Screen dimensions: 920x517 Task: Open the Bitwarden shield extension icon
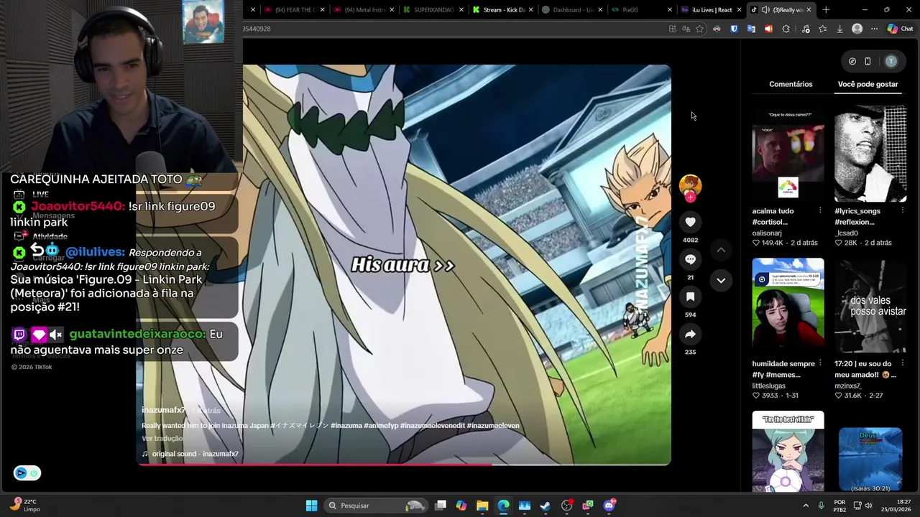tap(734, 29)
